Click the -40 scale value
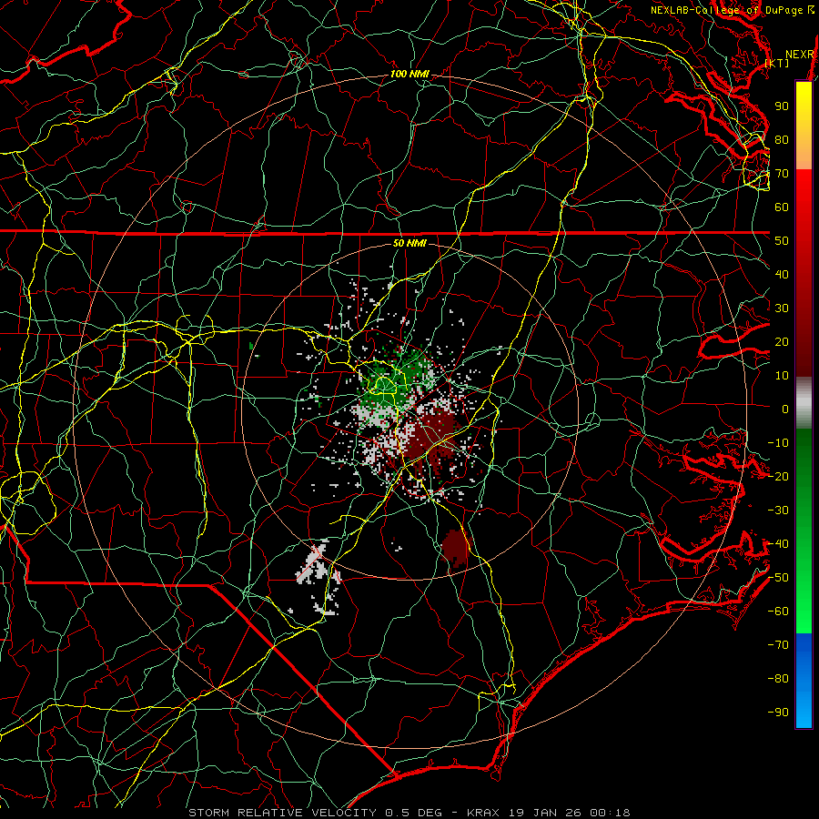Viewport: 819px width, 819px height. tap(778, 544)
